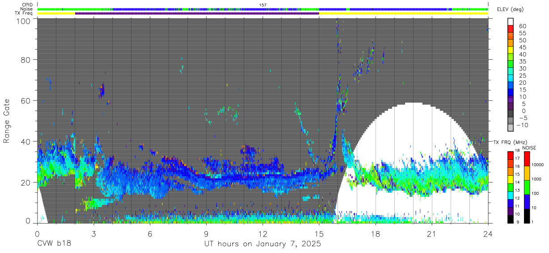Click the UT hours on January 7, 2025 title
The image size is (549, 253).
click(262, 244)
